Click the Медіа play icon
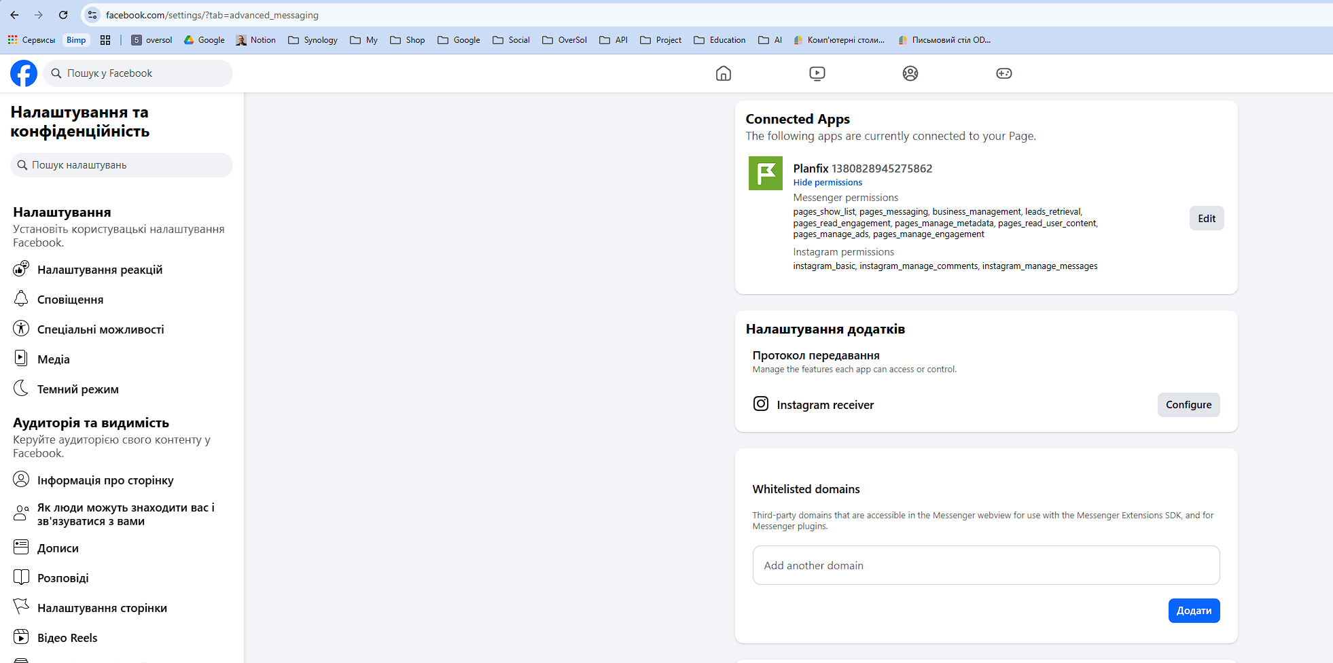The image size is (1333, 663). (21, 359)
